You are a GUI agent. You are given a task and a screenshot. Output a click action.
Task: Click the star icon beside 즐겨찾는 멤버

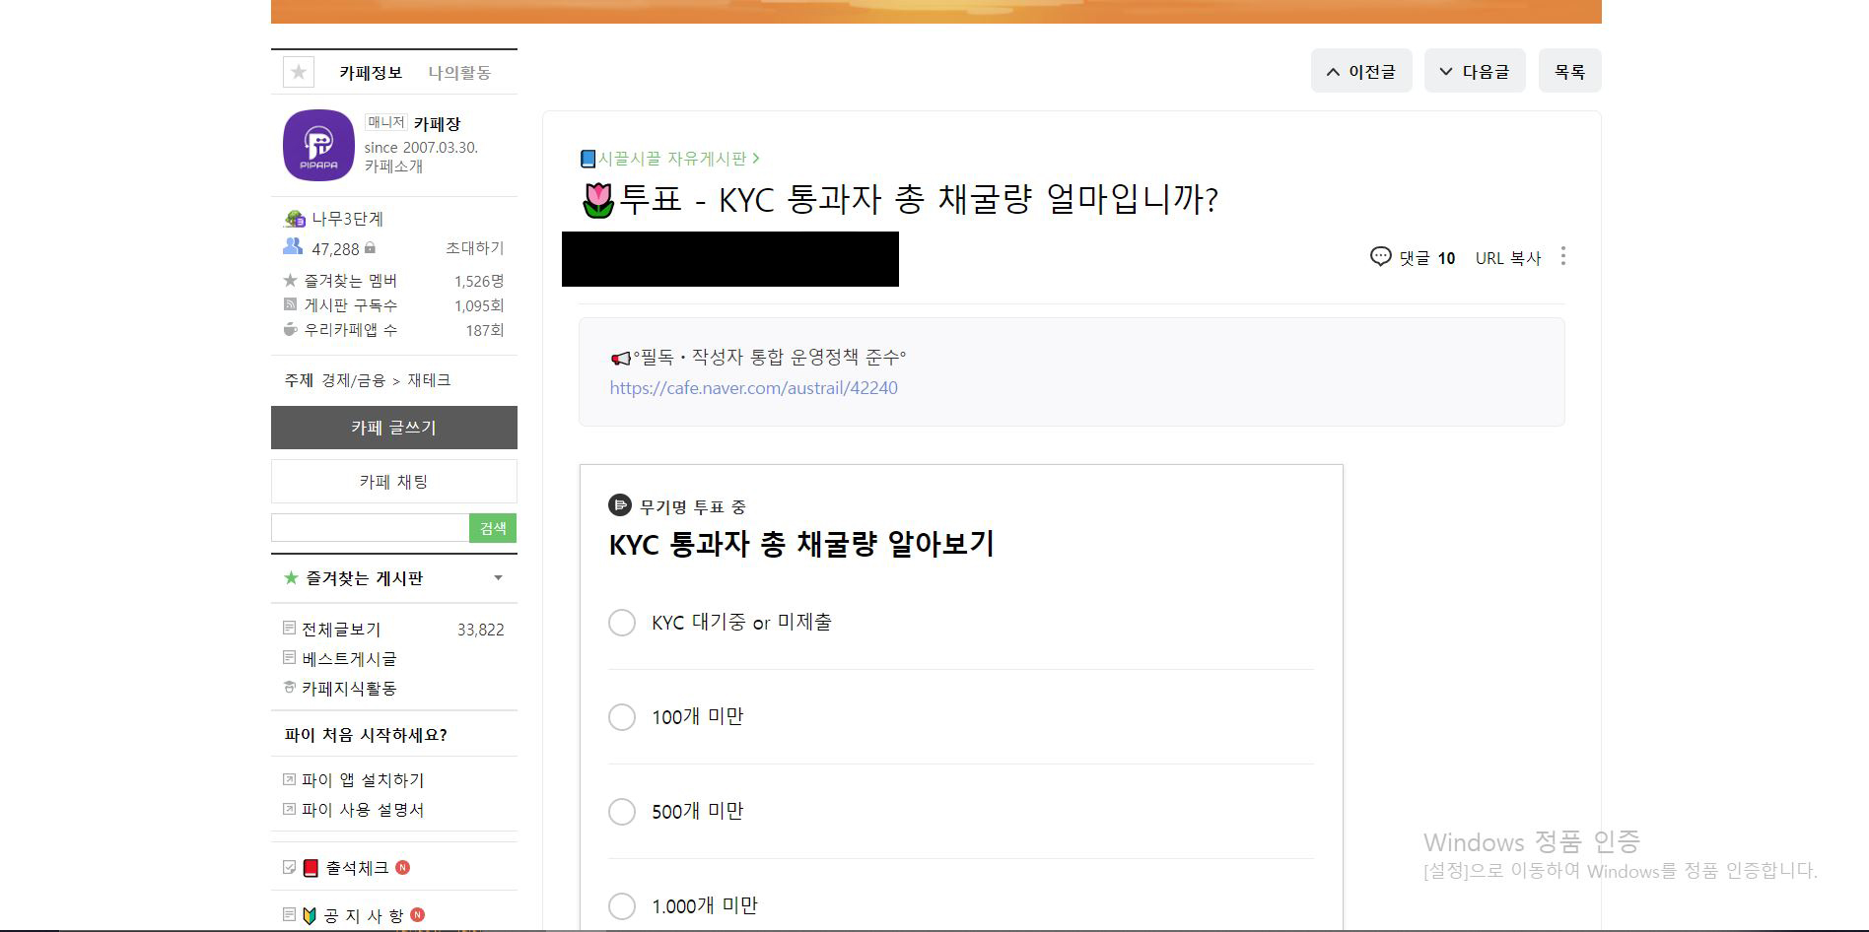[x=290, y=281]
